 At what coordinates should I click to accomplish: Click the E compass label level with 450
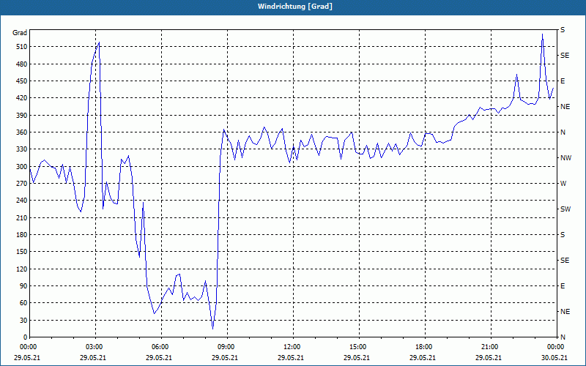pos(563,81)
